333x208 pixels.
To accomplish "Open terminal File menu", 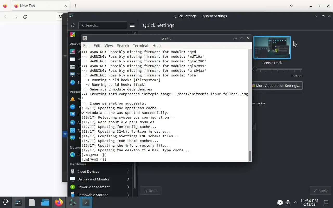I will (x=86, y=45).
